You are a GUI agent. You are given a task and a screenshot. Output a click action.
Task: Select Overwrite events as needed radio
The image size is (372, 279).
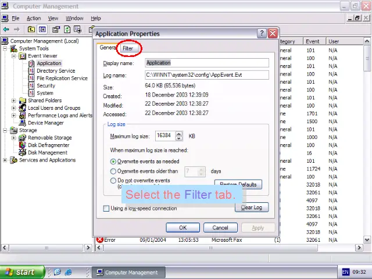(113, 162)
